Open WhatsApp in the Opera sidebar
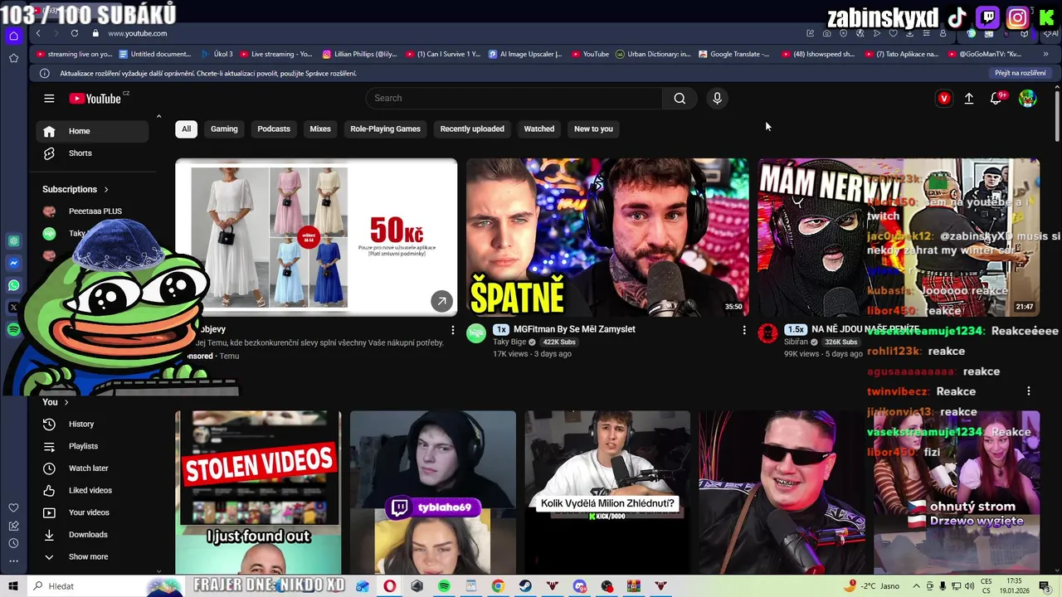 pyautogui.click(x=13, y=285)
